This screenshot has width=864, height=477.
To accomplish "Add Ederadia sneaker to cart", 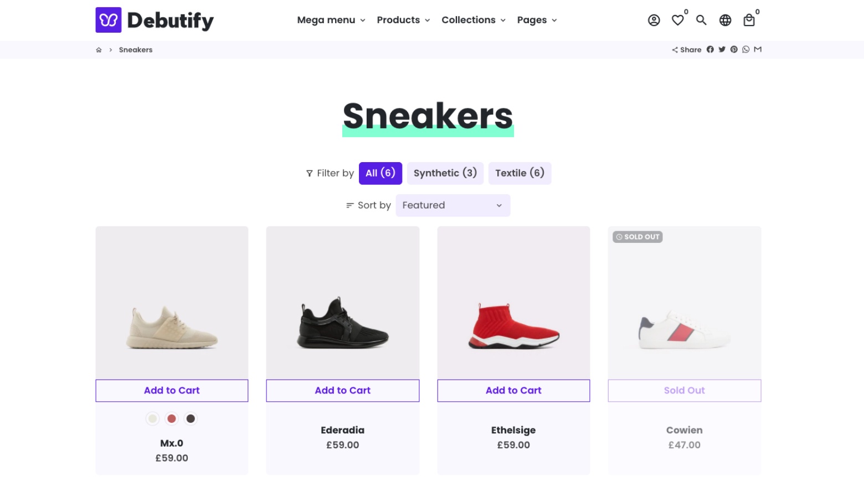I will click(x=343, y=391).
